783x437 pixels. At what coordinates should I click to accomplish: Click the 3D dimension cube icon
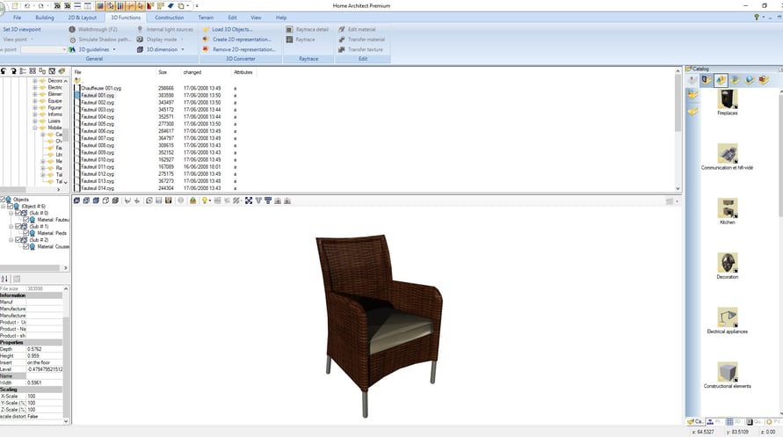click(x=140, y=49)
